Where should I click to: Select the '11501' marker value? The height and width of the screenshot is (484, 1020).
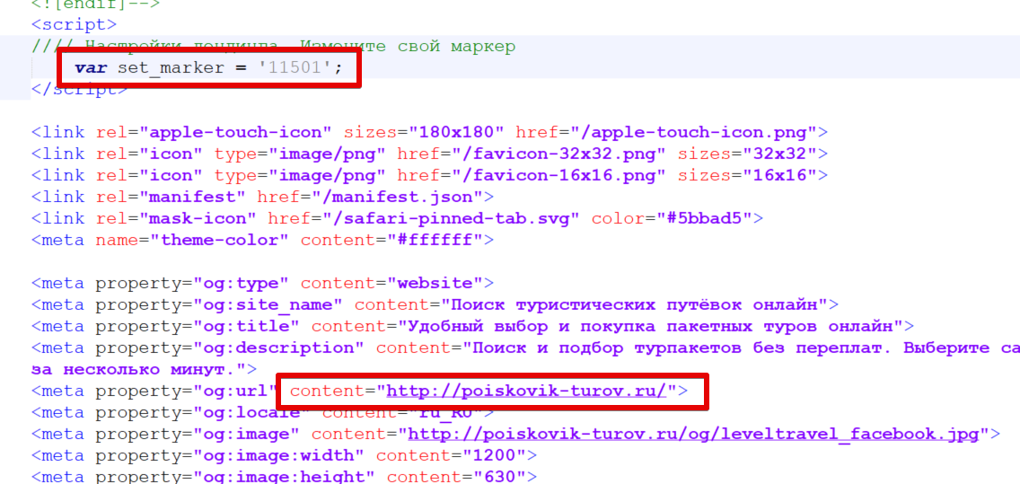(296, 67)
